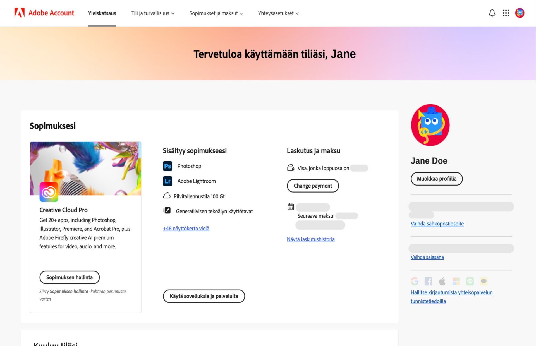Click the cloud storage icon

pyautogui.click(x=167, y=196)
